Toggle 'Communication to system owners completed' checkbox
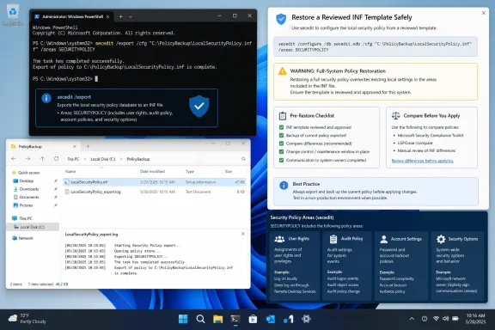495x330 pixels. tap(281, 160)
